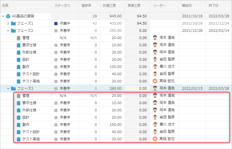Collapse the フェーズ2 tree node

pyautogui.click(x=8, y=31)
